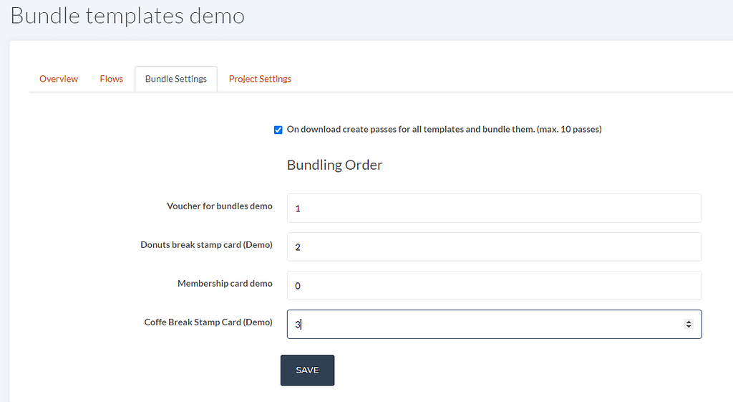This screenshot has width=733, height=402.
Task: Switch to the Flows tab
Action: tap(111, 79)
